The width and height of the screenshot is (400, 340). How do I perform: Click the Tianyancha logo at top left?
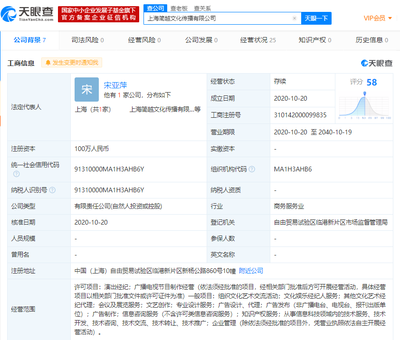point(27,14)
